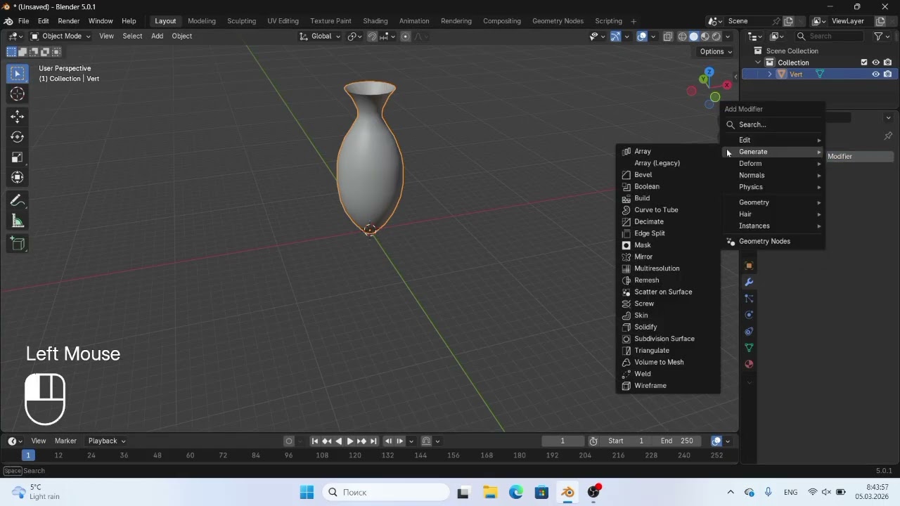Open the Deform modifier submenu
The height and width of the screenshot is (506, 900).
click(773, 164)
